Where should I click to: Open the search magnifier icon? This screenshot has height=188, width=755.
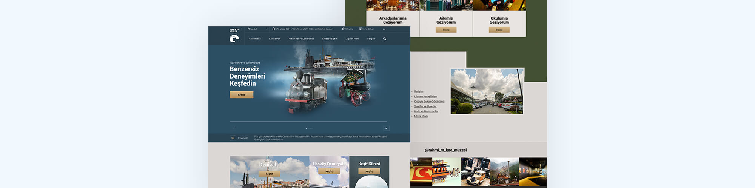[385, 39]
